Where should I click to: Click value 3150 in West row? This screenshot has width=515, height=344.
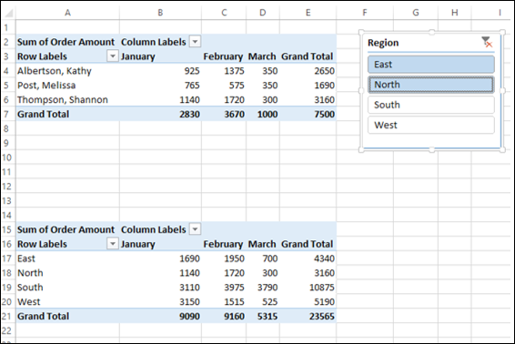click(x=189, y=301)
